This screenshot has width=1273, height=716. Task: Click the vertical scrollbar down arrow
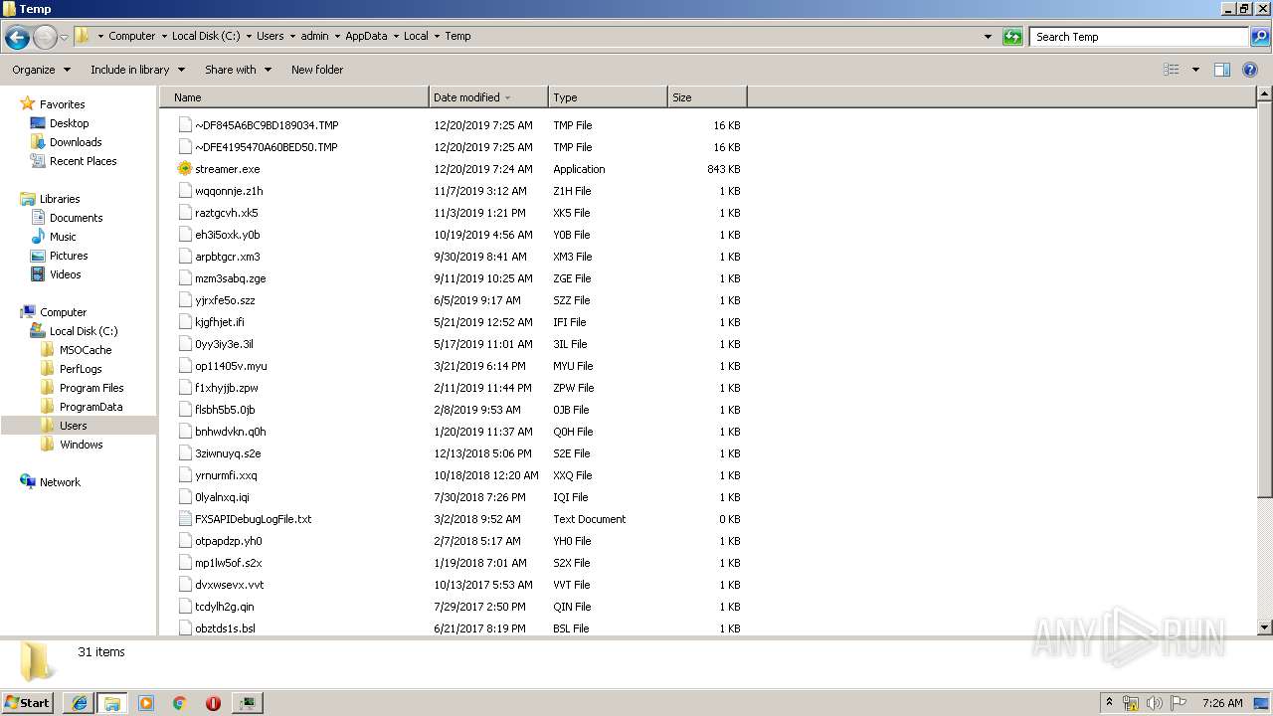tap(1265, 627)
